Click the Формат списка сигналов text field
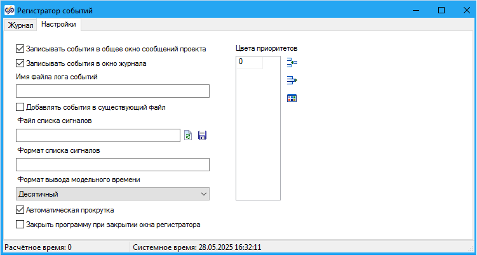The image size is (477, 255). (x=112, y=165)
